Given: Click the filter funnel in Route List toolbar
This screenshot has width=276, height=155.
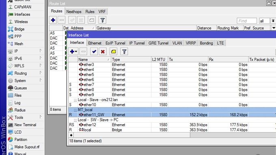Looking at the screenshot, I should coord(102,20).
